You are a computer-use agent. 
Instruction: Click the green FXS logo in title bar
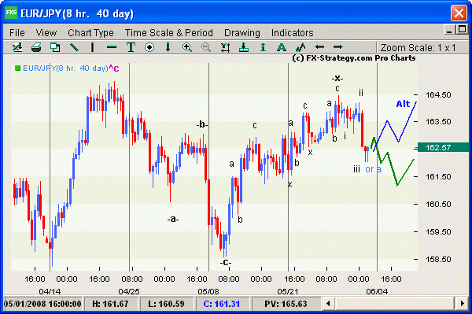(x=11, y=13)
